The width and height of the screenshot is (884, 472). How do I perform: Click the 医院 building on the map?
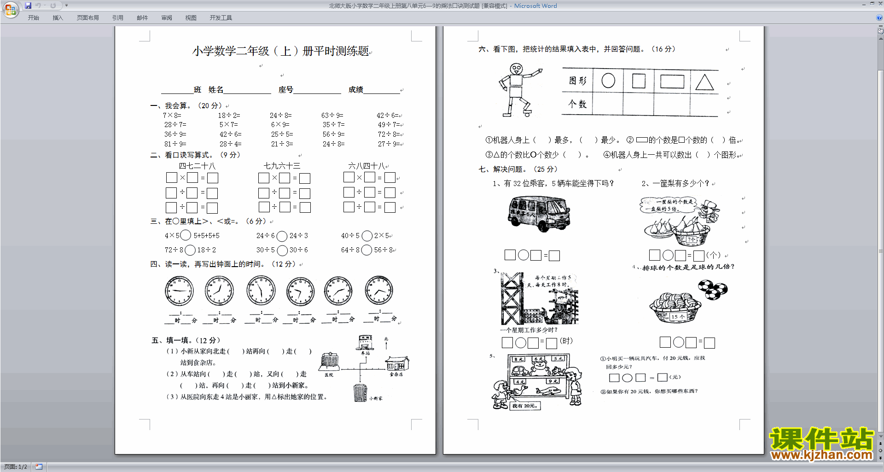330,361
